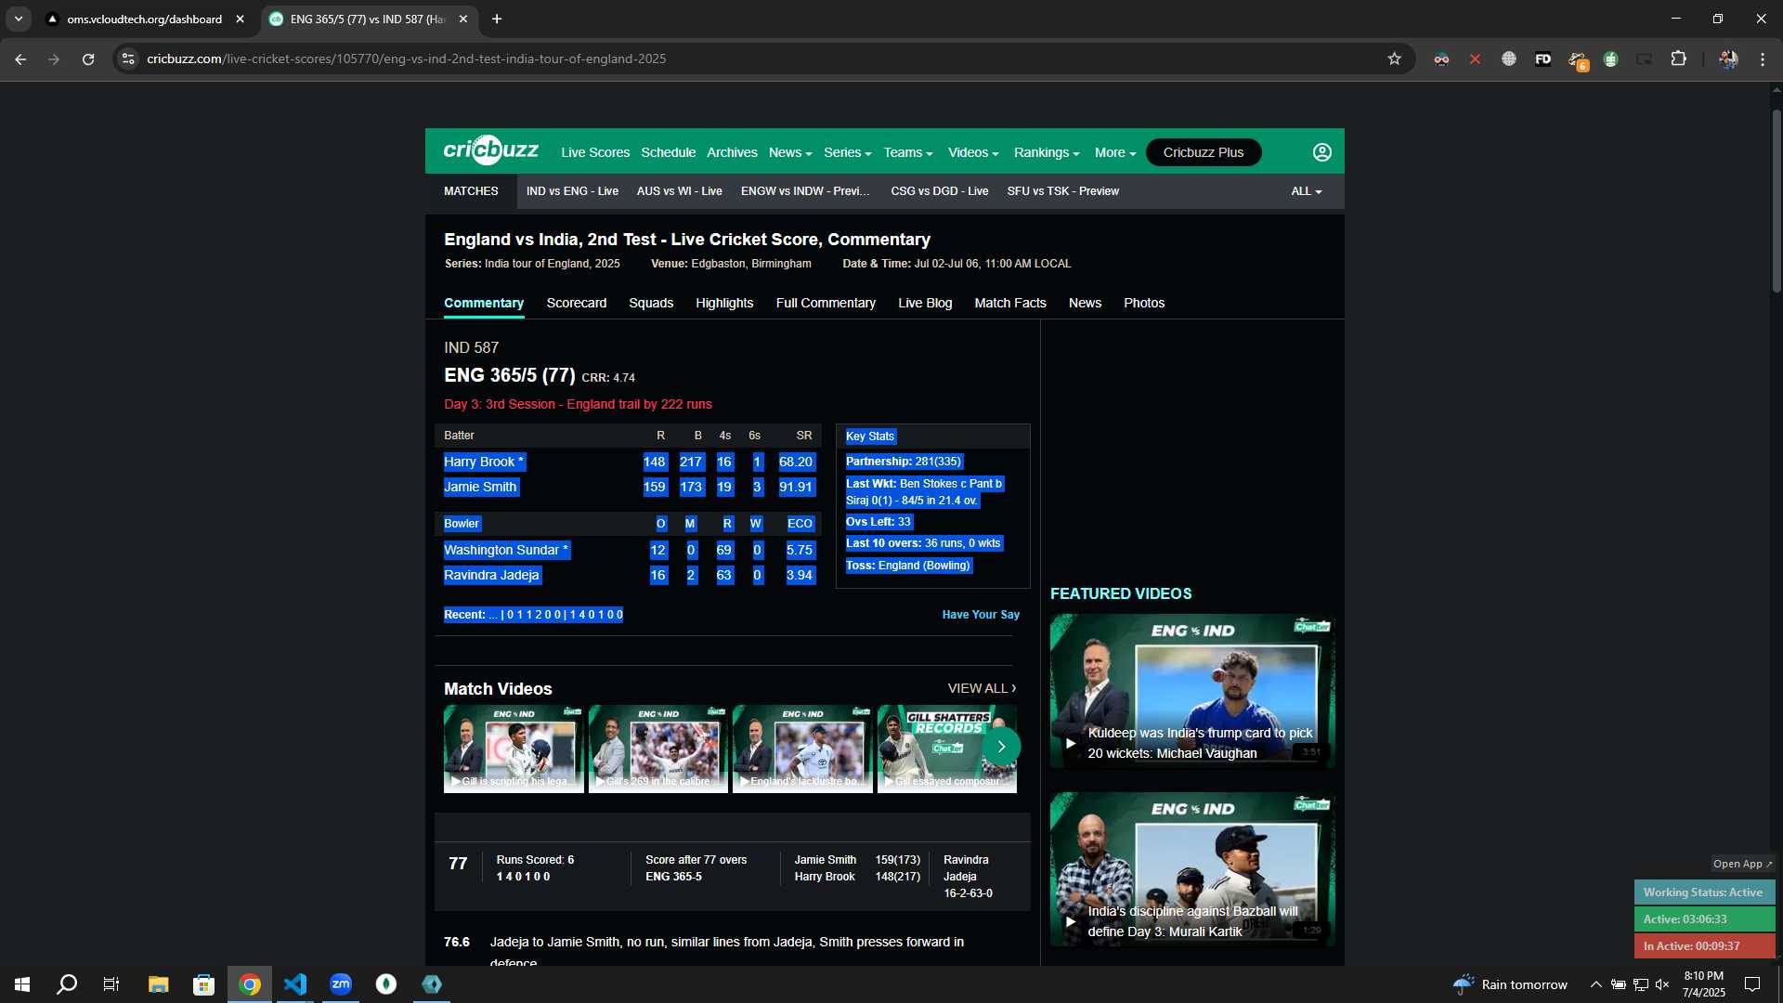Expand the Teams dropdown menu
Image resolution: width=1783 pixels, height=1003 pixels.
(x=907, y=152)
